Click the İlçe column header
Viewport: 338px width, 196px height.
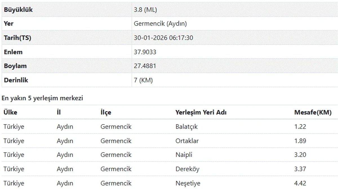pos(106,112)
